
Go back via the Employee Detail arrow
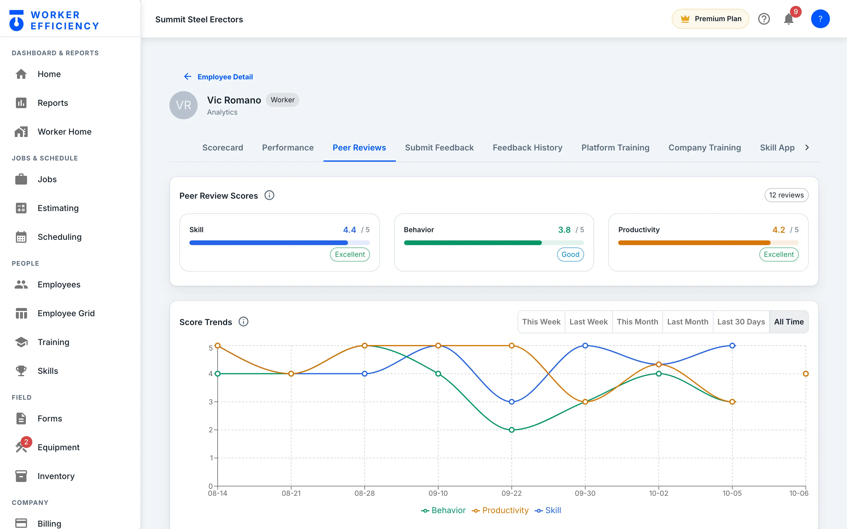pyautogui.click(x=188, y=77)
